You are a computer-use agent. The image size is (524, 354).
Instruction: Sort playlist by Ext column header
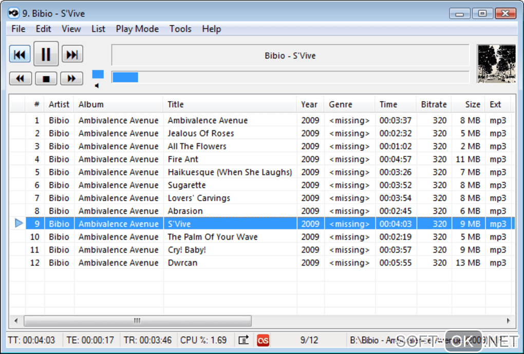[x=498, y=105]
